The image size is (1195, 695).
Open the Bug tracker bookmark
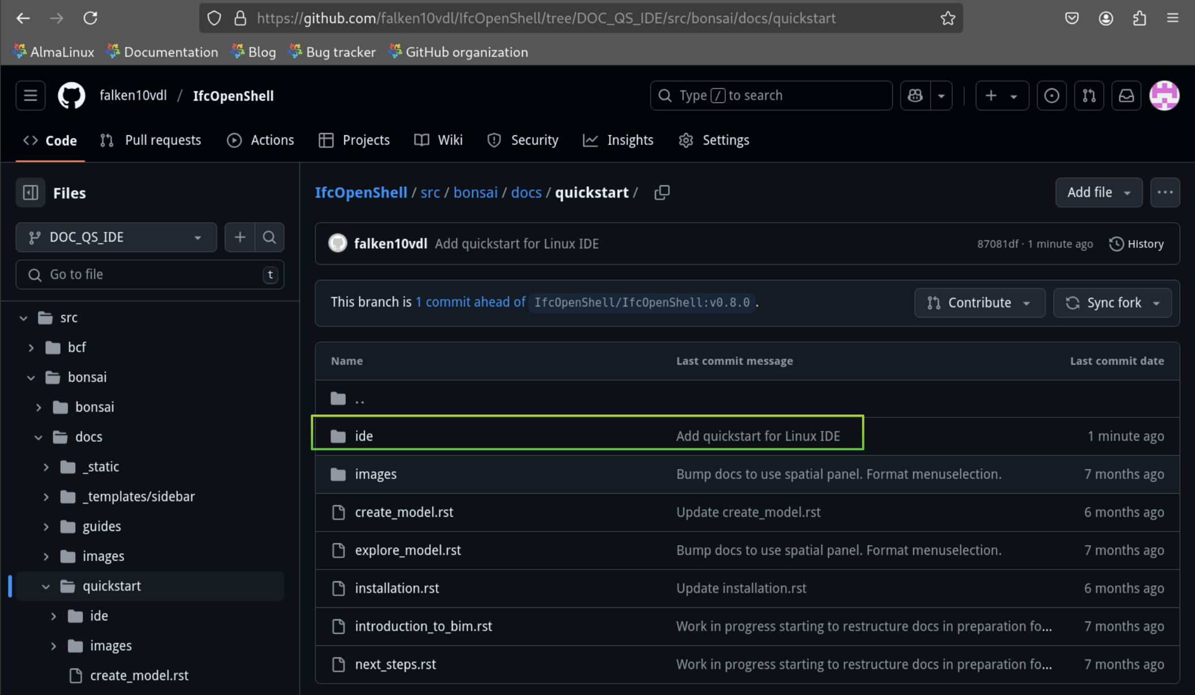(332, 52)
